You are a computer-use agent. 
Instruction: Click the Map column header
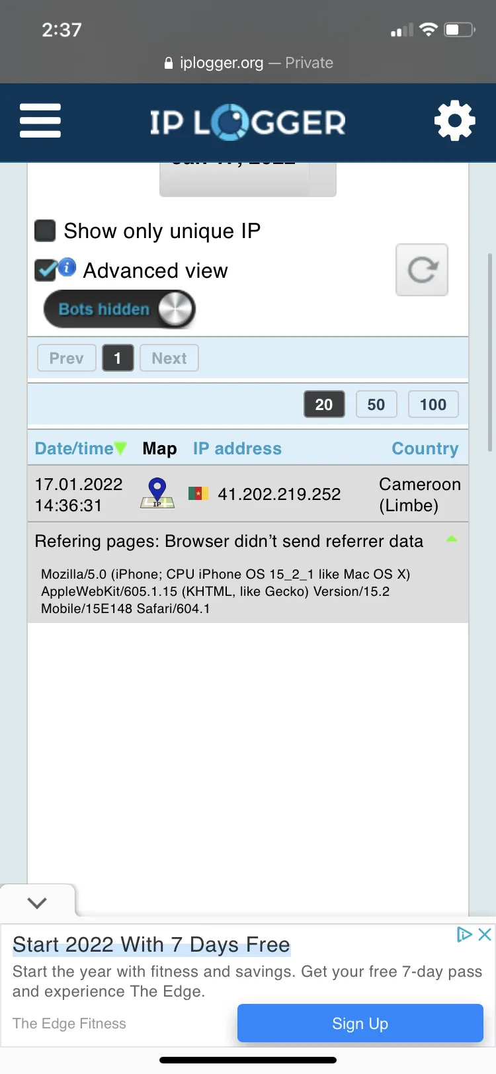(159, 448)
